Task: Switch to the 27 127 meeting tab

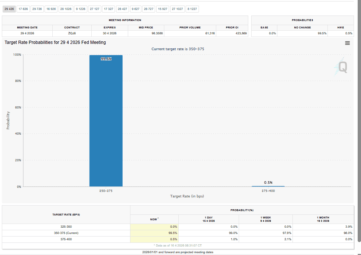Action: coord(95,9)
